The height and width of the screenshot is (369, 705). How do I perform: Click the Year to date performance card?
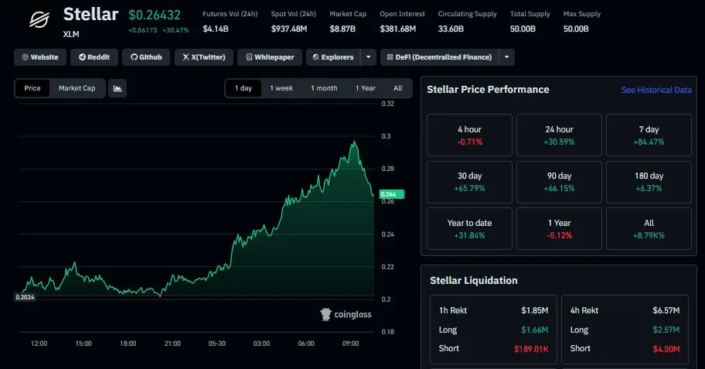[x=469, y=229]
